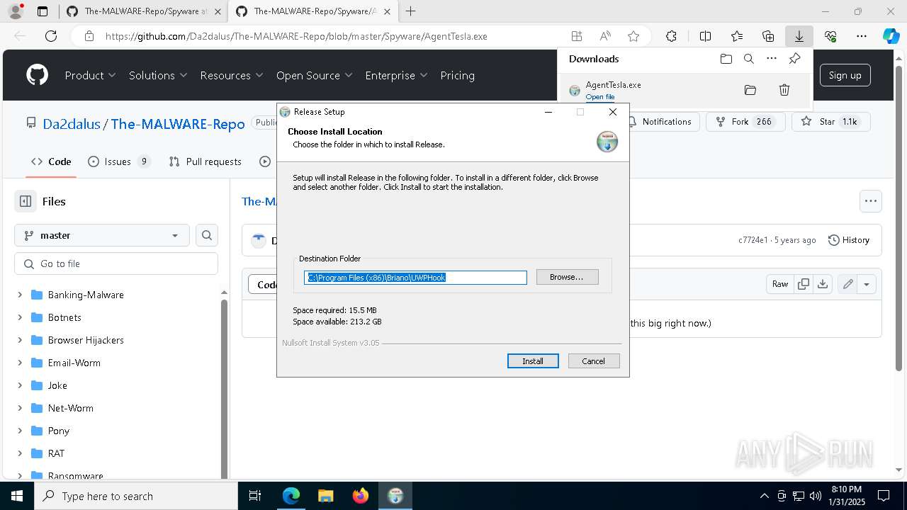This screenshot has height=510, width=907.
Task: Pin the Downloads panel
Action: point(794,59)
